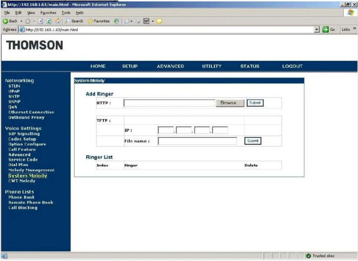358x261 pixels.
Task: Click the first TFTP IP octet field
Action: coord(166,130)
